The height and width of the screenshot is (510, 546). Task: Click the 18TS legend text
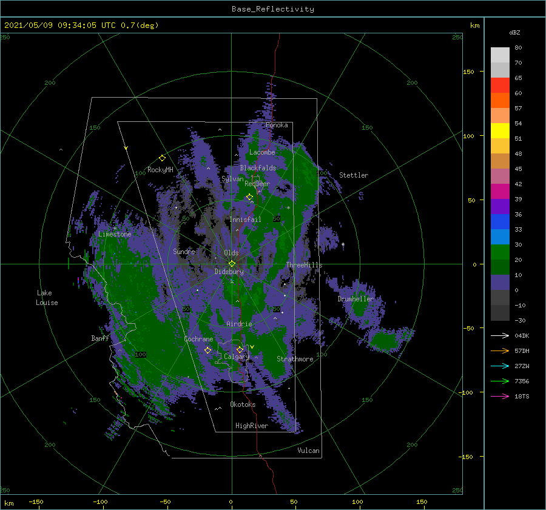[x=522, y=396]
